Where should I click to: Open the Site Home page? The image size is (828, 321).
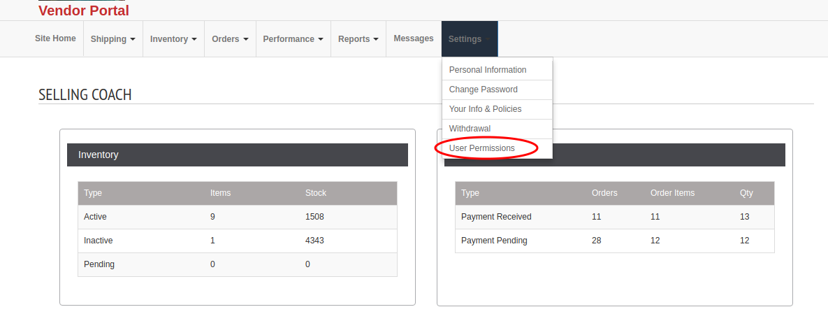55,38
